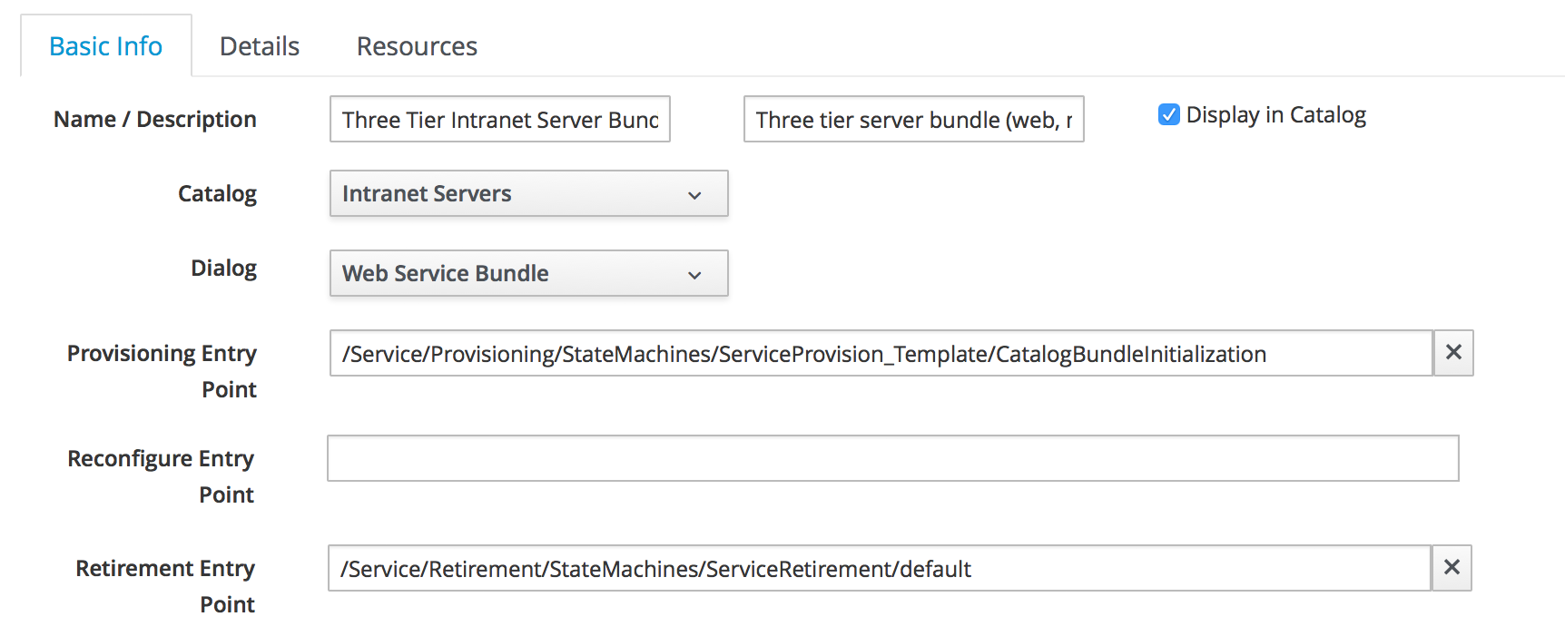Screen dimensions: 1565x636
Task: Expand the Web Service Bundle dialog dropdown
Action: [x=528, y=274]
